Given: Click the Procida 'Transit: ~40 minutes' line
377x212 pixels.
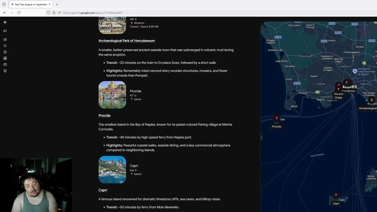Looking at the screenshot, I should point(149,137).
